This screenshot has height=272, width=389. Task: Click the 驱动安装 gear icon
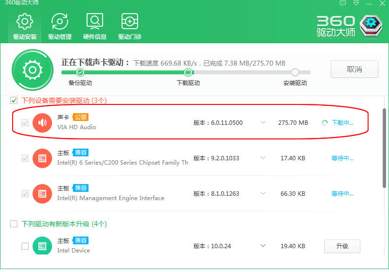tap(25, 22)
